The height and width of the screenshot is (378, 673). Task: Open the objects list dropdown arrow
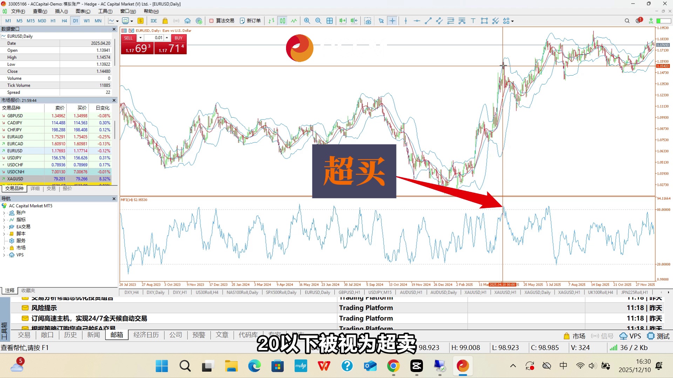[x=512, y=21]
